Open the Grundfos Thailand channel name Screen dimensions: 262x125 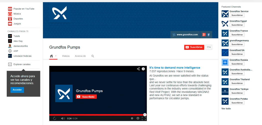[240, 79]
